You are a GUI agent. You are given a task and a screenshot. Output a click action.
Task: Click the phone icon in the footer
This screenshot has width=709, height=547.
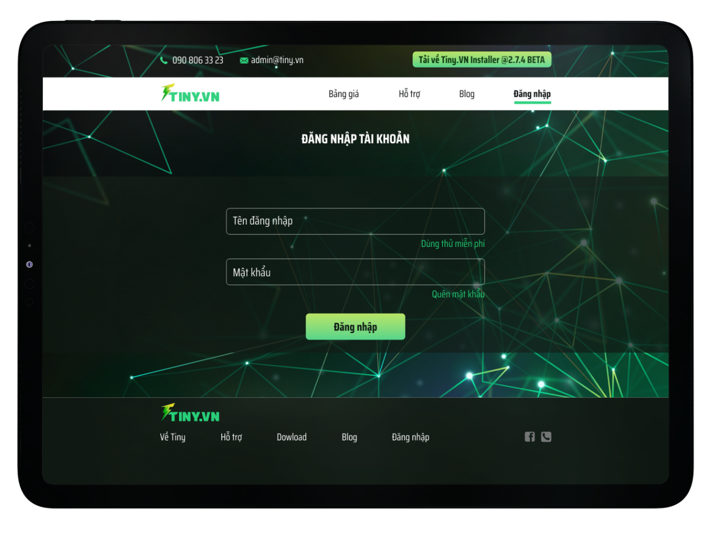click(x=546, y=437)
